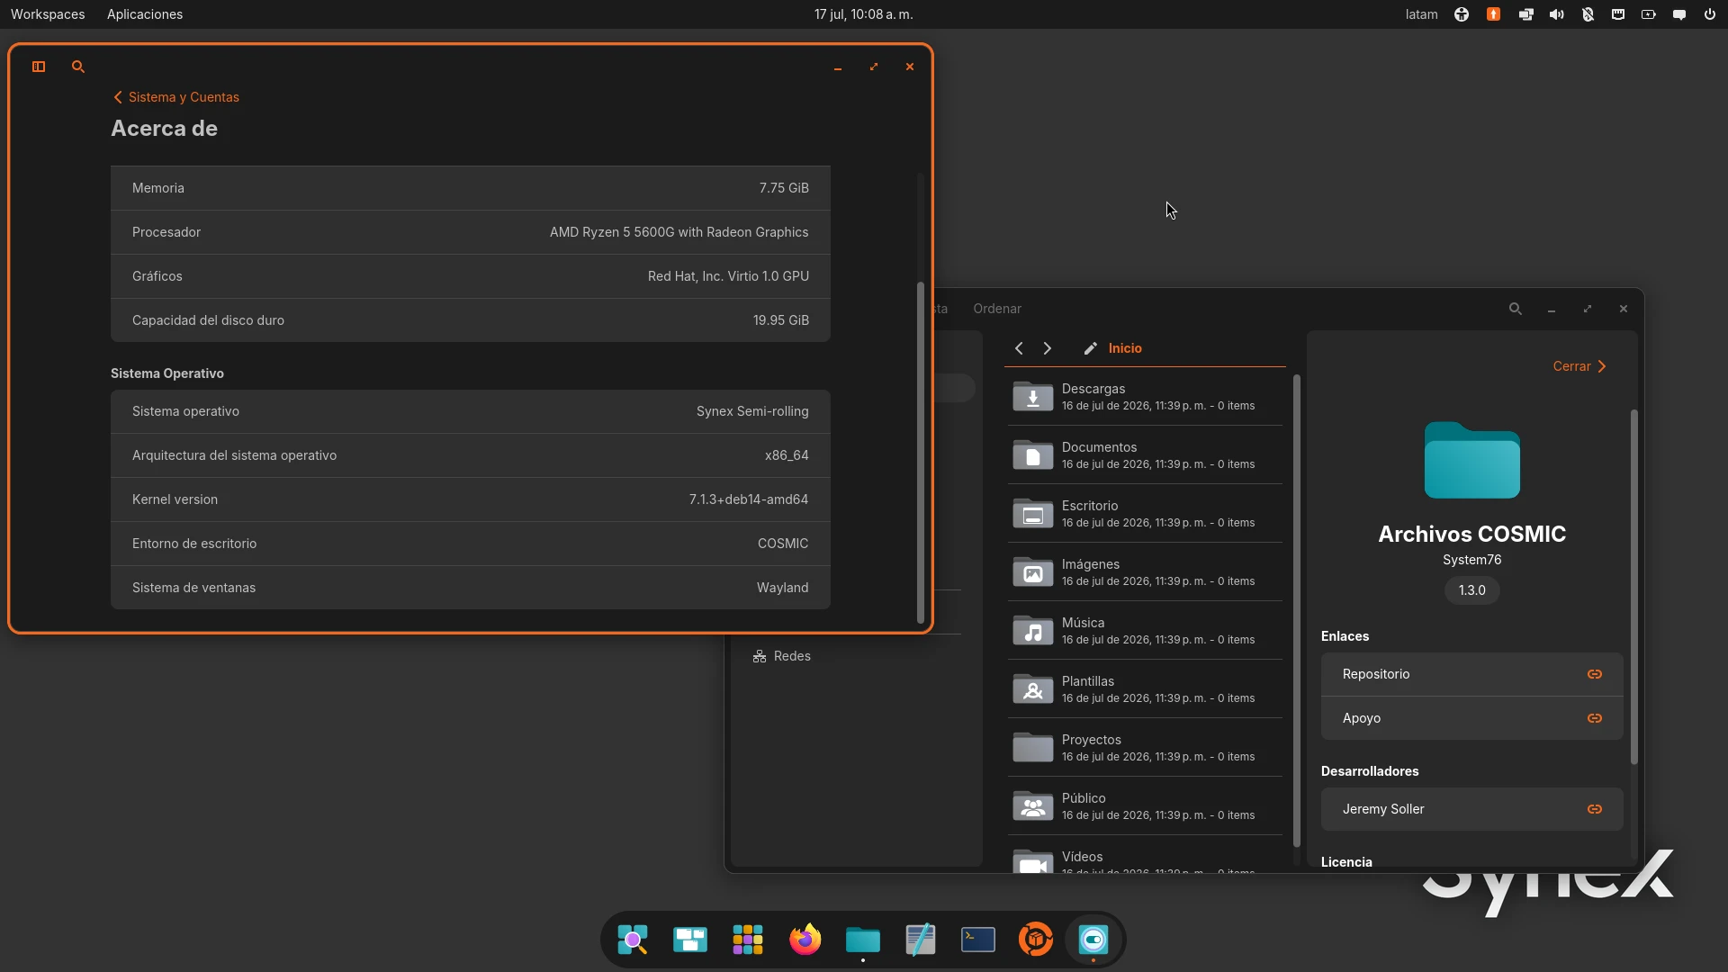
Task: Open search in the Files window
Action: (1516, 309)
